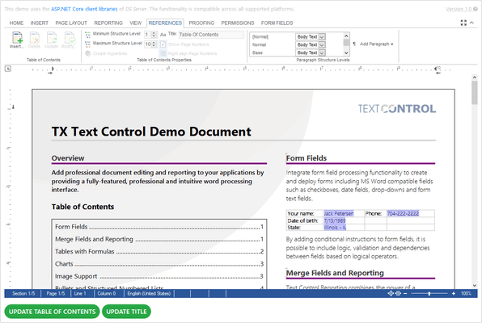Click the State form field value
The height and width of the screenshot is (323, 482).
tap(335, 228)
